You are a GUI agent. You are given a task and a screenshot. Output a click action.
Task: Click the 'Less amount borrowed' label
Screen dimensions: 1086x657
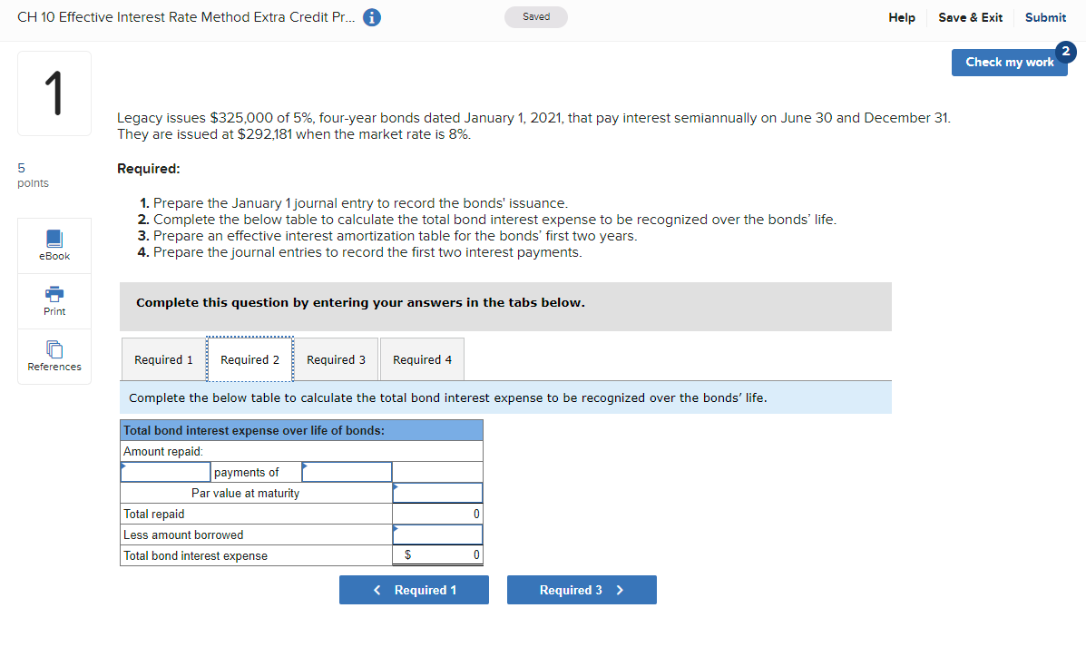183,535
